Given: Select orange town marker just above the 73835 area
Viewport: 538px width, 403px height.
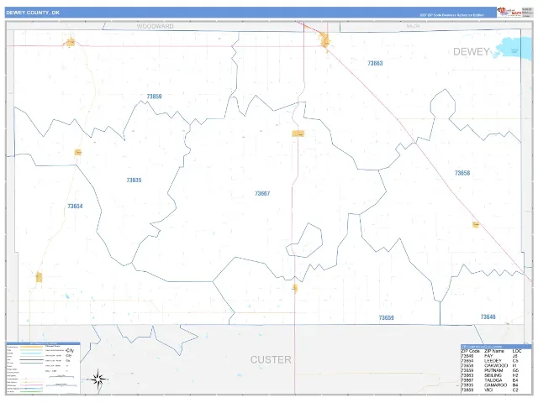Looking at the screenshot, I should pos(78,152).
